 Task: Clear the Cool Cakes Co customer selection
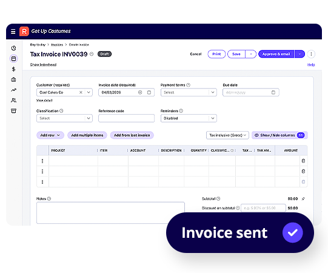81,92
